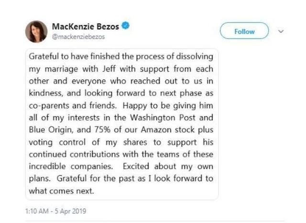Screen dimensions: 306x223
Task: Select the tweet text box
Action: click(x=122, y=124)
